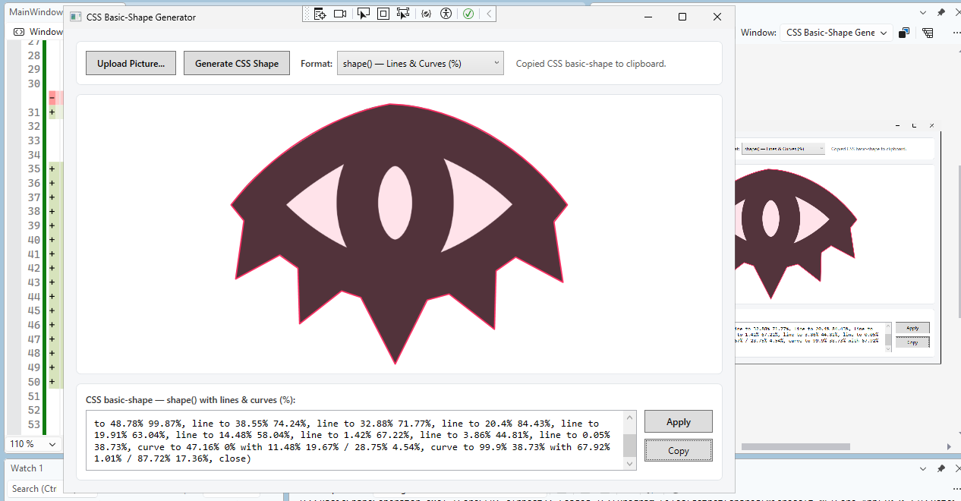Click Copy in the live preview thumbnail

(912, 342)
